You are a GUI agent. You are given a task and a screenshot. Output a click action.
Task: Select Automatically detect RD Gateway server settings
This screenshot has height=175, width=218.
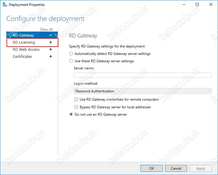pos(71,54)
